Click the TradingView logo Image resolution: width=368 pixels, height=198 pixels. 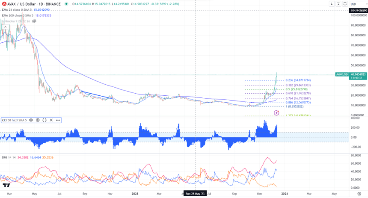[6, 185]
